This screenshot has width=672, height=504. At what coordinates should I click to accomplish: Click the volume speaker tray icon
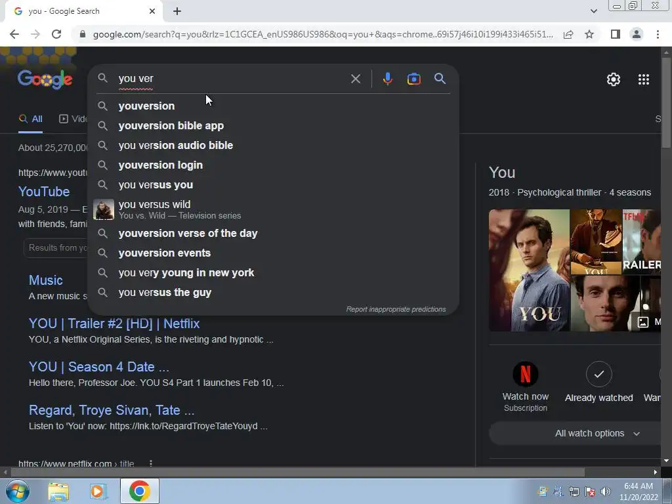[x=606, y=492]
